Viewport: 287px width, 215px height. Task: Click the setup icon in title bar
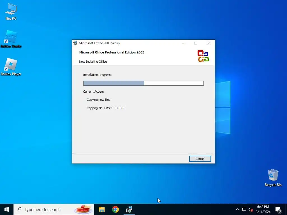pyautogui.click(x=75, y=43)
